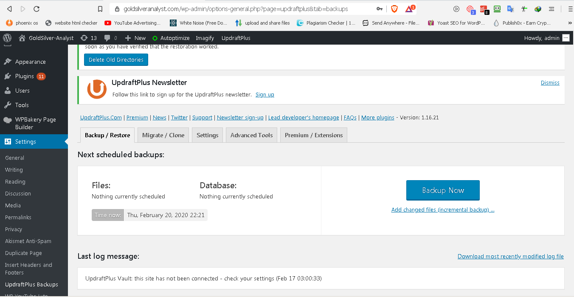This screenshot has height=297, width=574.
Task: Open the Premium link in header links
Action: 137,117
